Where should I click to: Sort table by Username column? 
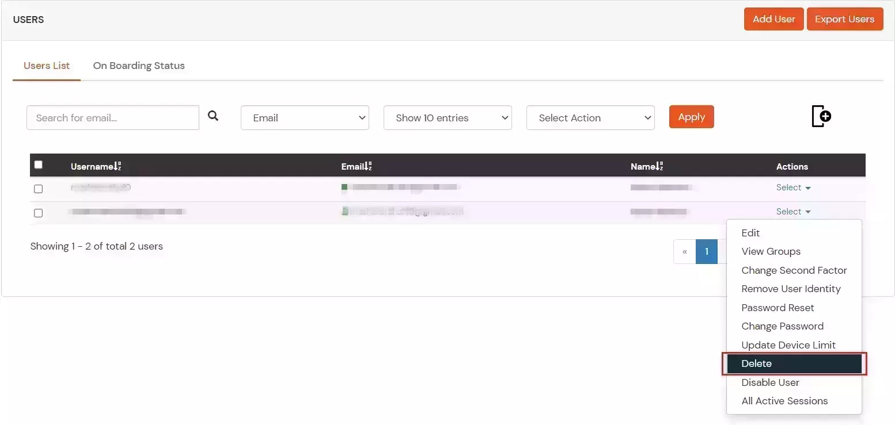(96, 166)
